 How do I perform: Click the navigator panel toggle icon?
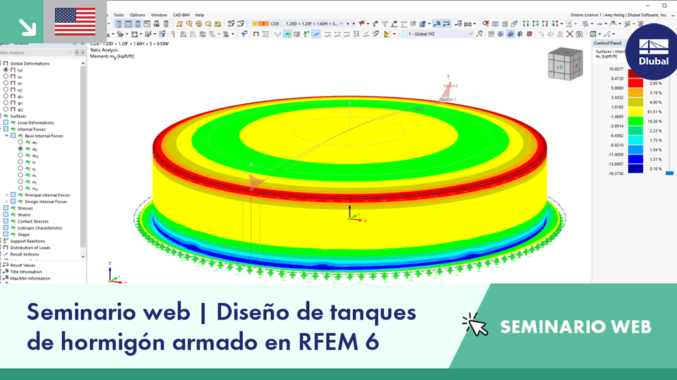118,23
